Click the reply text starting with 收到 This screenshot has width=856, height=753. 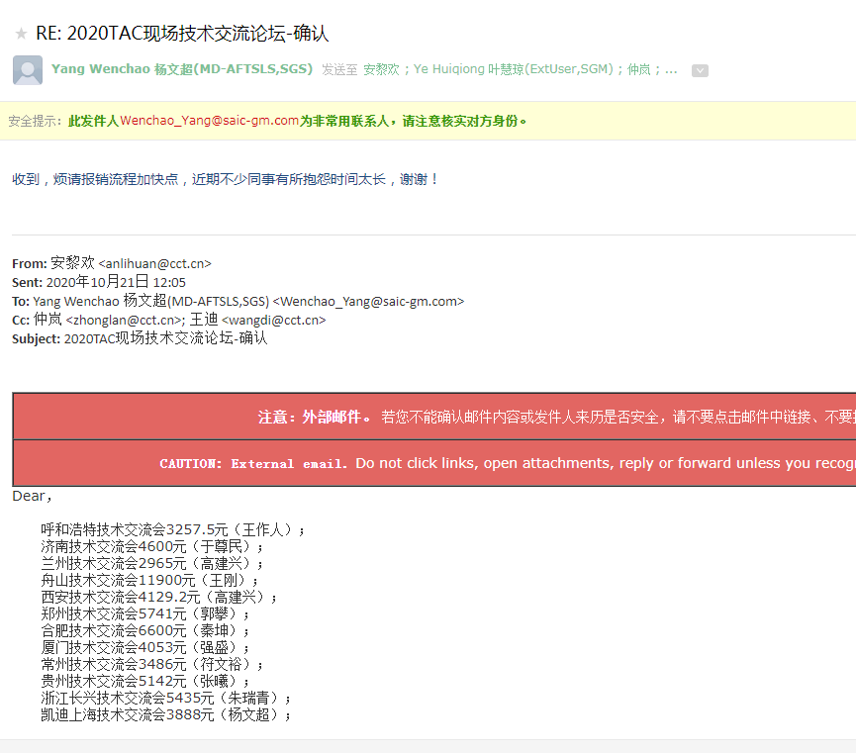(225, 179)
